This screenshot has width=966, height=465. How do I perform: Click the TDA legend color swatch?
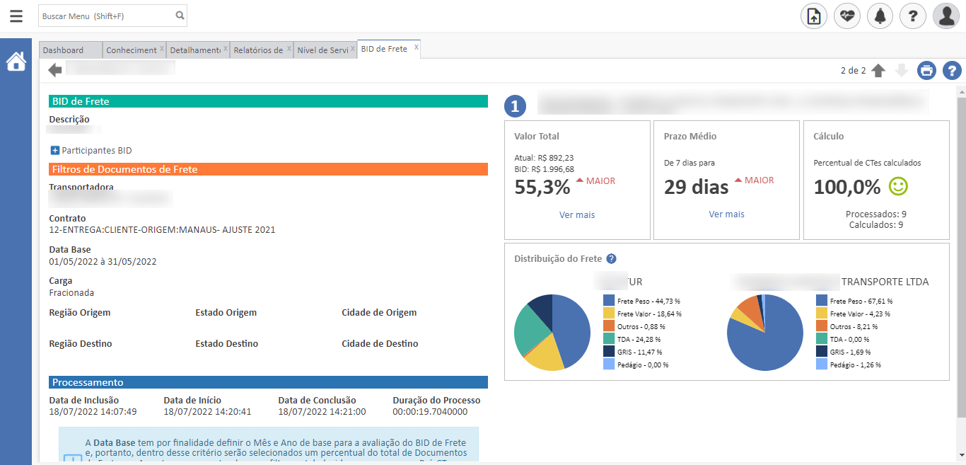pyautogui.click(x=609, y=339)
